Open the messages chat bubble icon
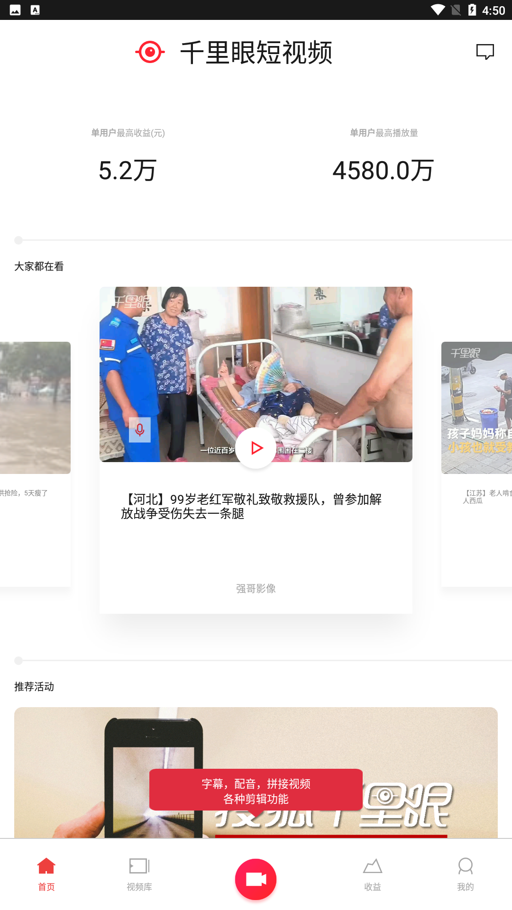 (485, 52)
